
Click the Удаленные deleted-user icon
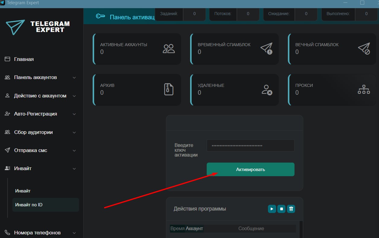coord(266,89)
